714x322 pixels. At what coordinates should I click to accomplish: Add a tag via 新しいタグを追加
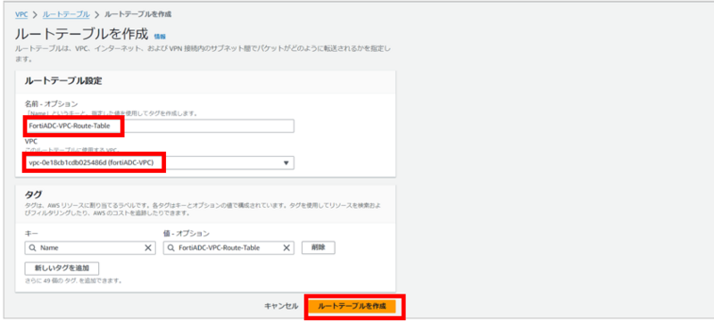point(62,268)
